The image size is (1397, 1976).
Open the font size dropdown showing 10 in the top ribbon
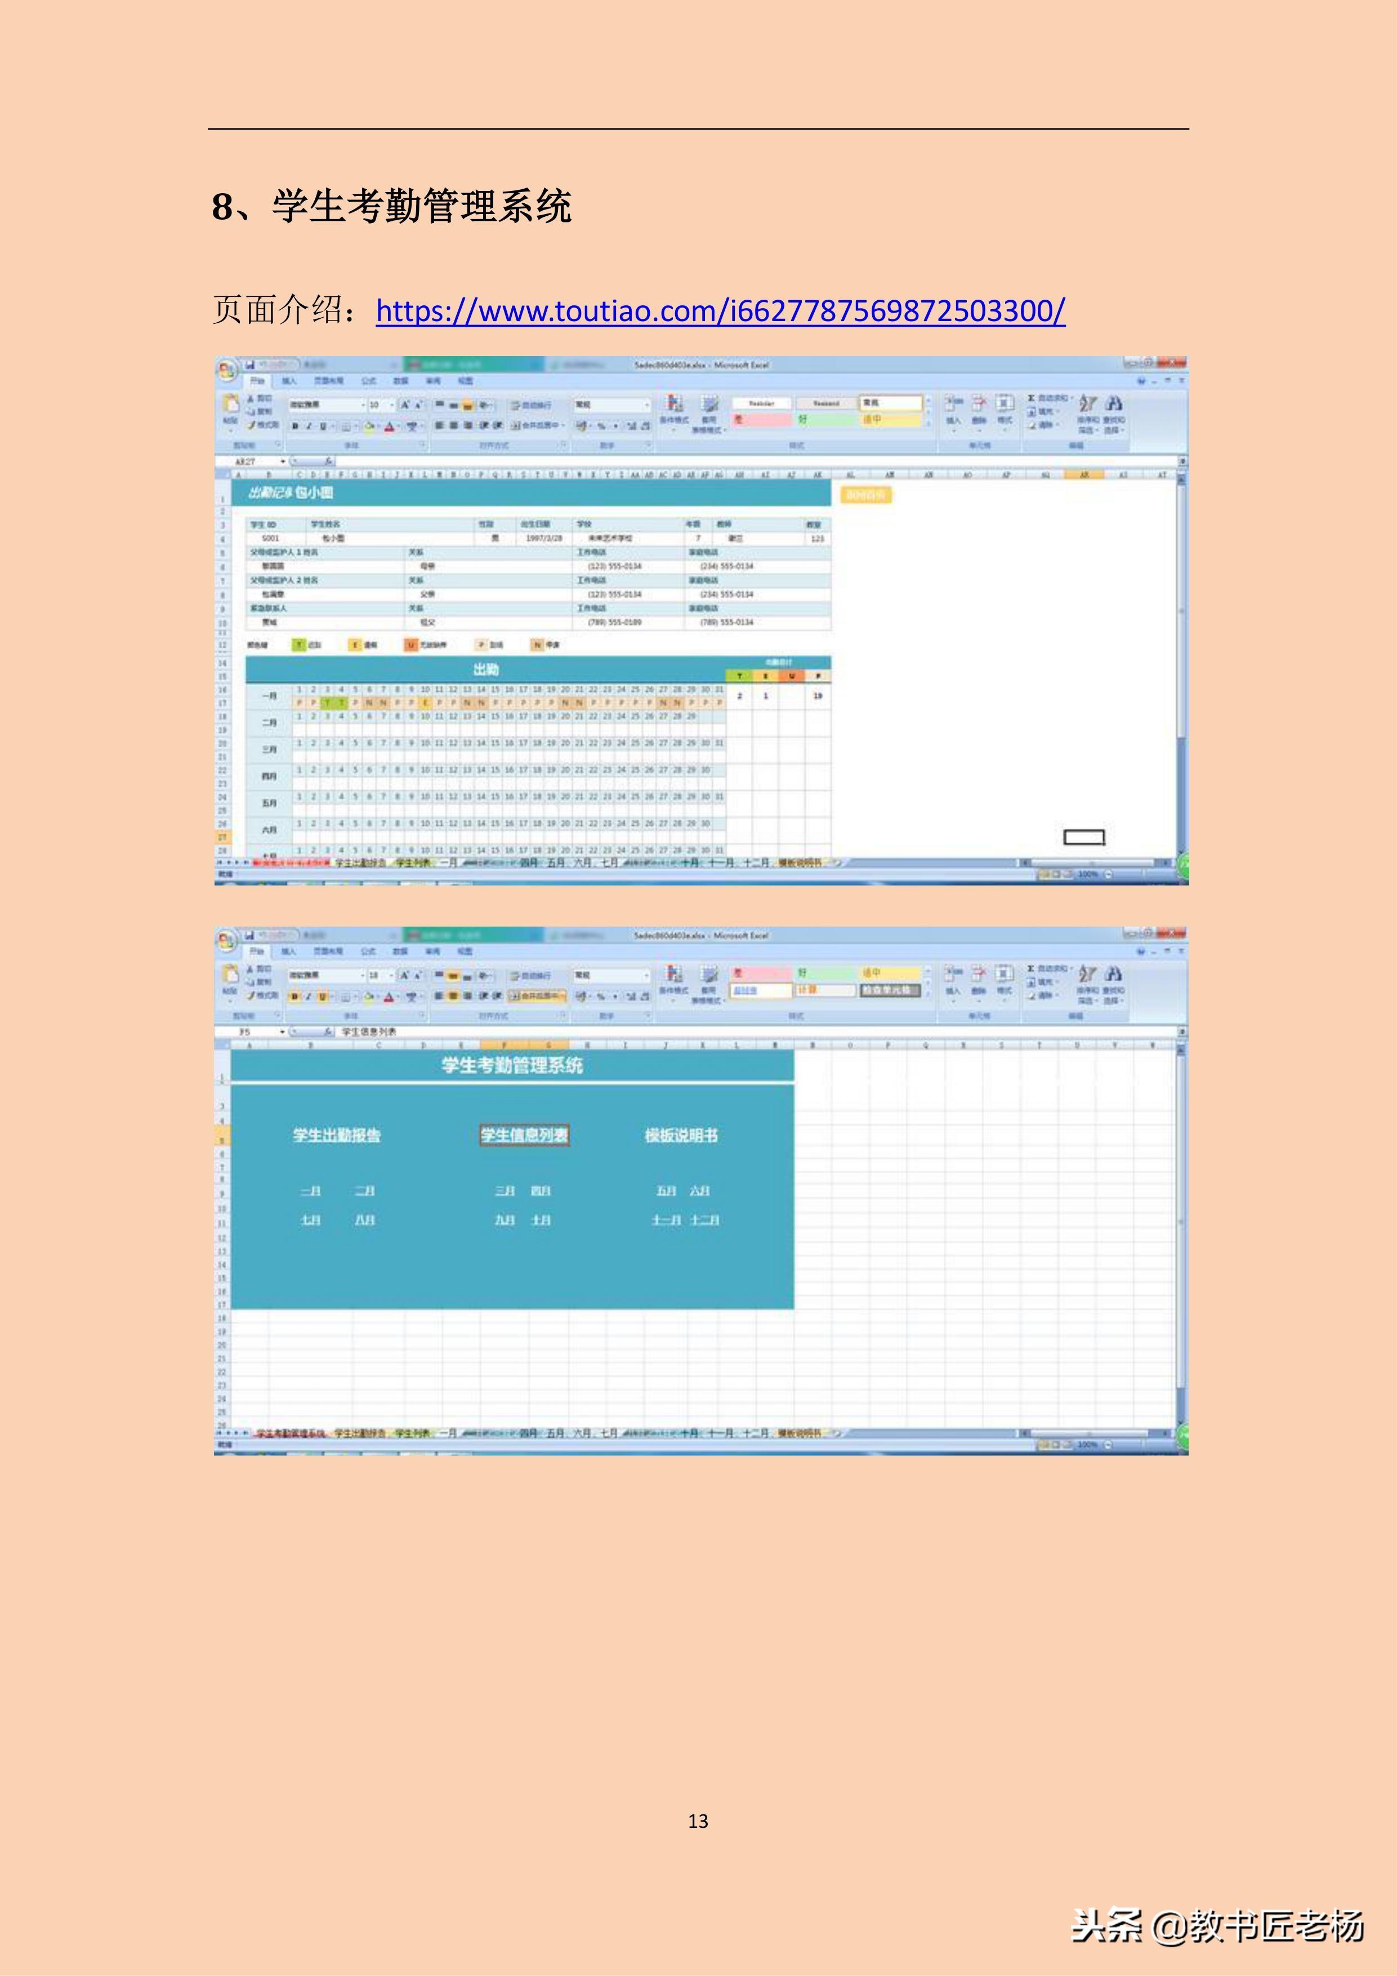[x=391, y=404]
